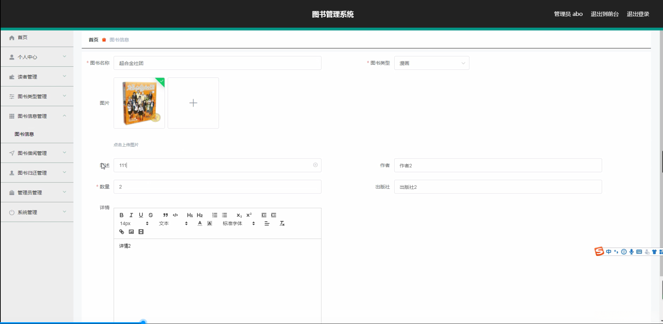Focus the 作者 input field
The image size is (663, 324).
pos(498,166)
